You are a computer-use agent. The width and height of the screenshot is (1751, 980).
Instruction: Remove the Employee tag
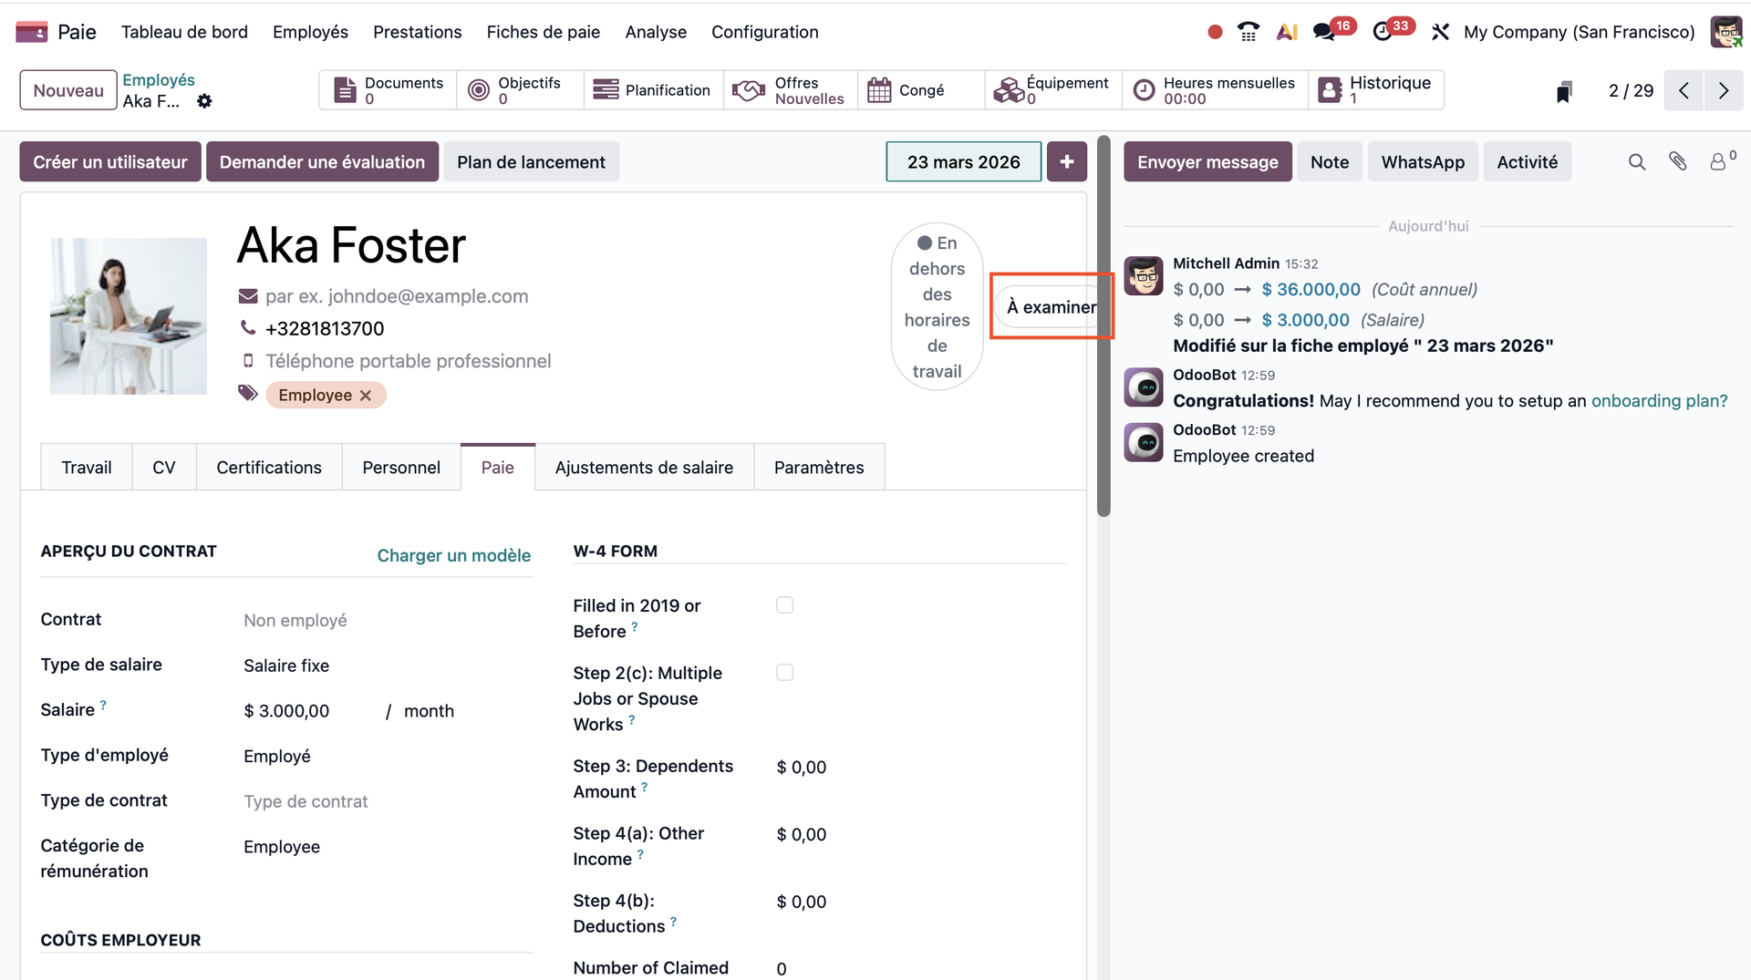[x=366, y=396]
